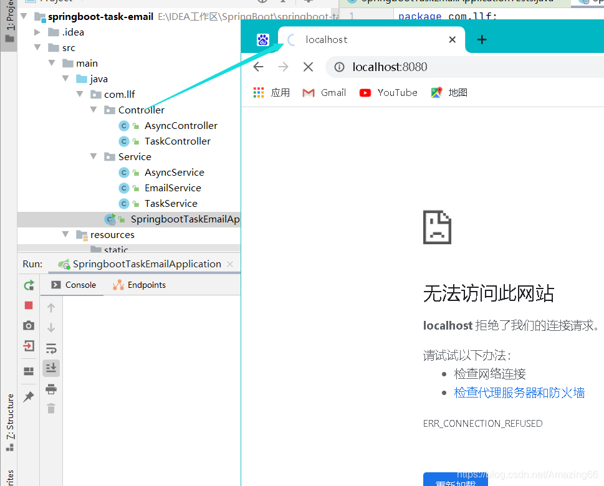The height and width of the screenshot is (486, 604).
Task: Click the 检查代理服务器和防火墙 link
Action: (x=519, y=393)
